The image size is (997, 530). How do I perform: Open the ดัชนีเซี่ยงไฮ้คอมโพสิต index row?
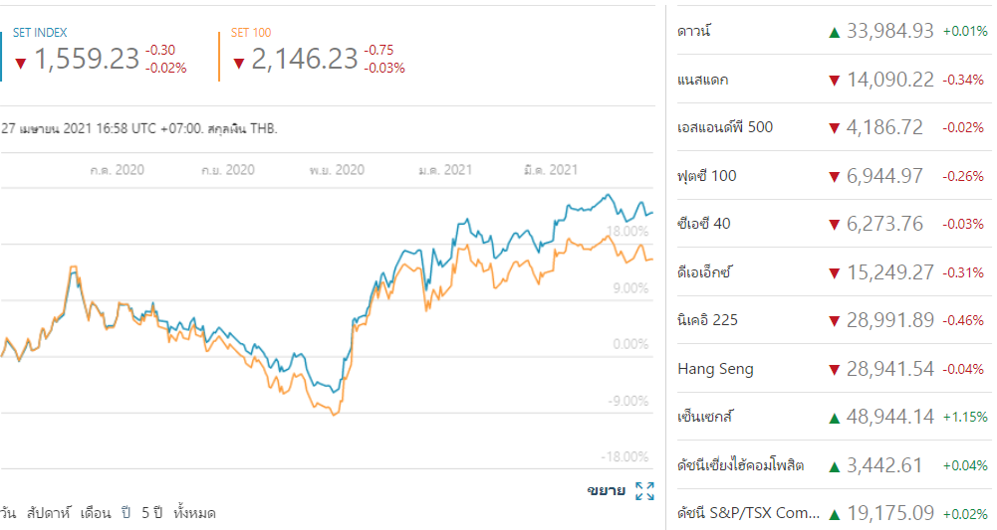coord(741,464)
